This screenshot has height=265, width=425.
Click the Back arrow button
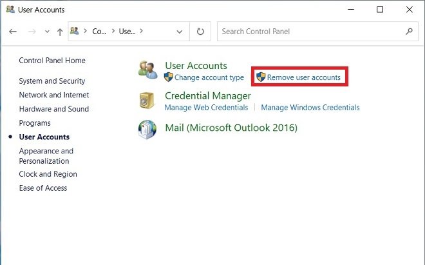(13, 32)
